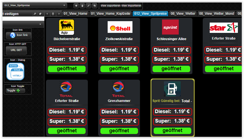This screenshot has width=244, height=139.
Task: Select the Sprint logo image
Action: [170, 27]
